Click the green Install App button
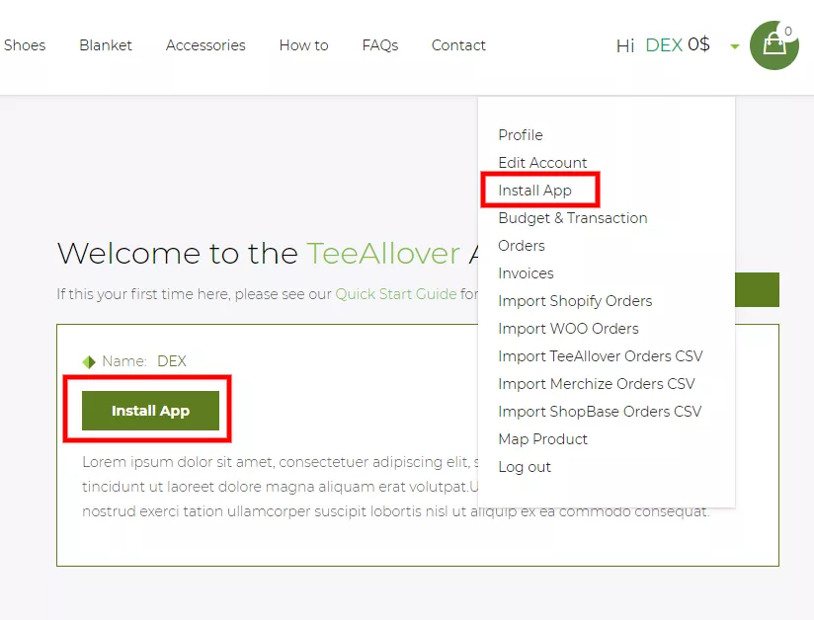Viewport: 814px width, 620px height. pyautogui.click(x=150, y=411)
